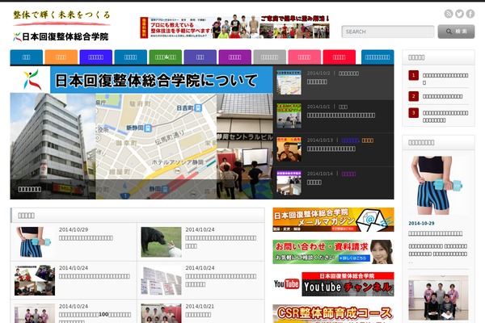Select the red navigation tab

coord(339,57)
